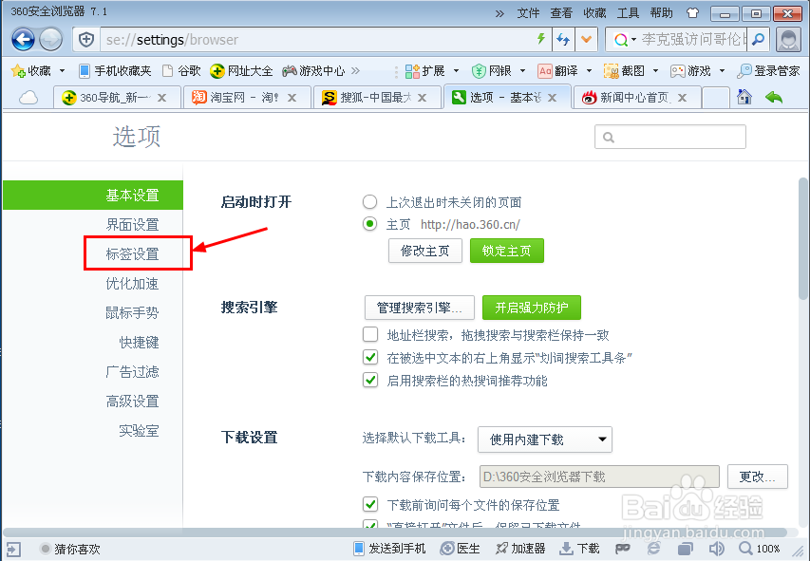Click the 发送到手机 status bar button
This screenshot has height=561, width=810.
click(x=389, y=548)
